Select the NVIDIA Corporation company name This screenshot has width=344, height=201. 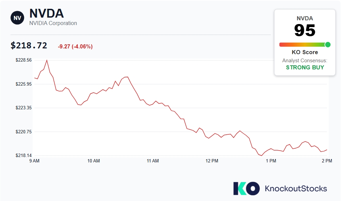53,23
